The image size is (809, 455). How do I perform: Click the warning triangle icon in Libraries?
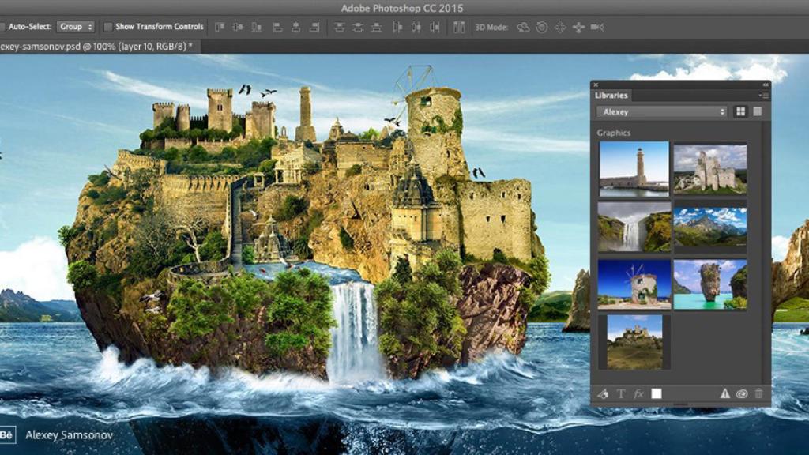click(x=724, y=393)
